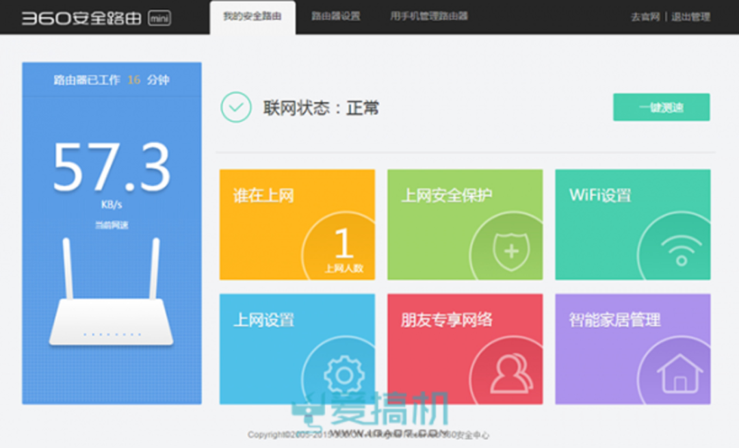Viewport: 739px width, 448px height.
Task: Select the white router illustration
Action: click(112, 292)
